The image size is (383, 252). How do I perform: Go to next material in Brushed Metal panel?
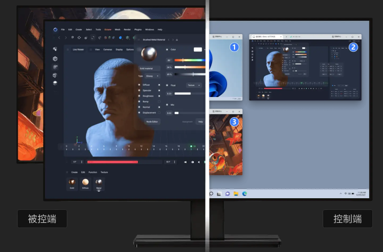point(173,40)
